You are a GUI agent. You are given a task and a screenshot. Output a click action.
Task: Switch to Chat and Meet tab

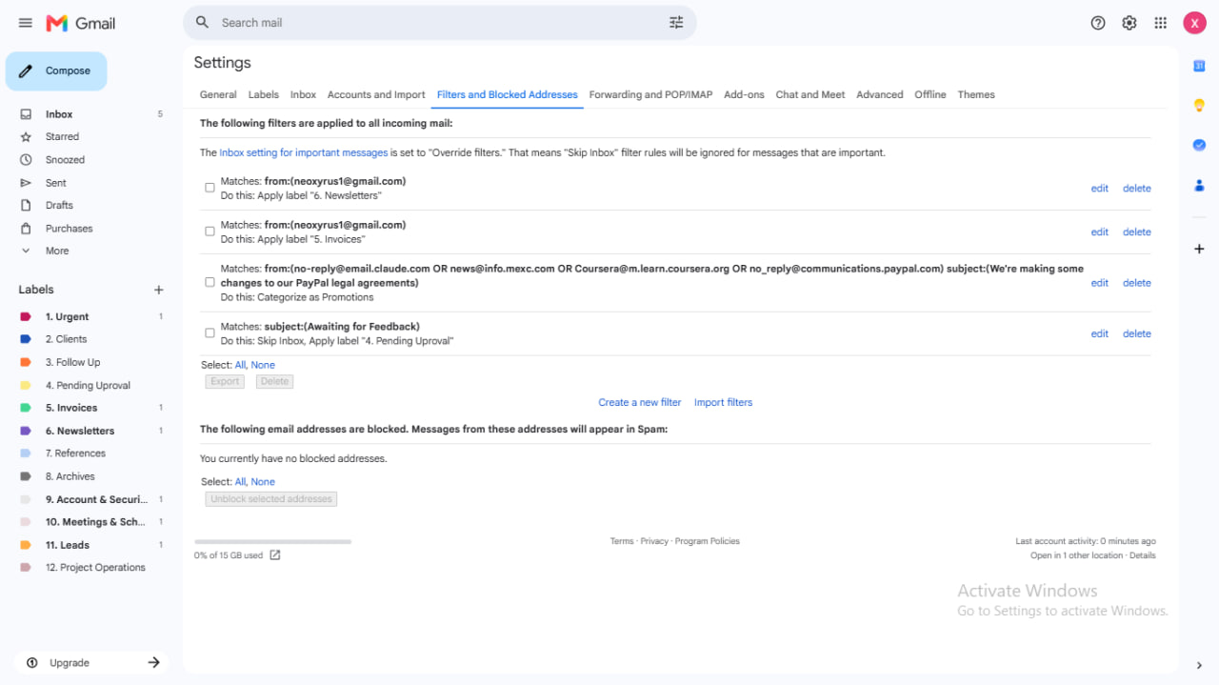point(810,94)
